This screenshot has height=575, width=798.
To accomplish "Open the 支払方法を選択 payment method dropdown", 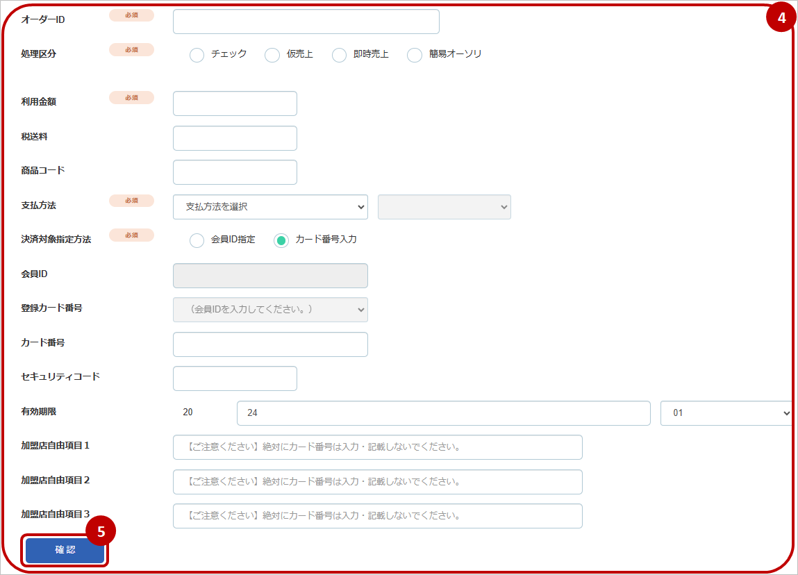I will point(270,207).
